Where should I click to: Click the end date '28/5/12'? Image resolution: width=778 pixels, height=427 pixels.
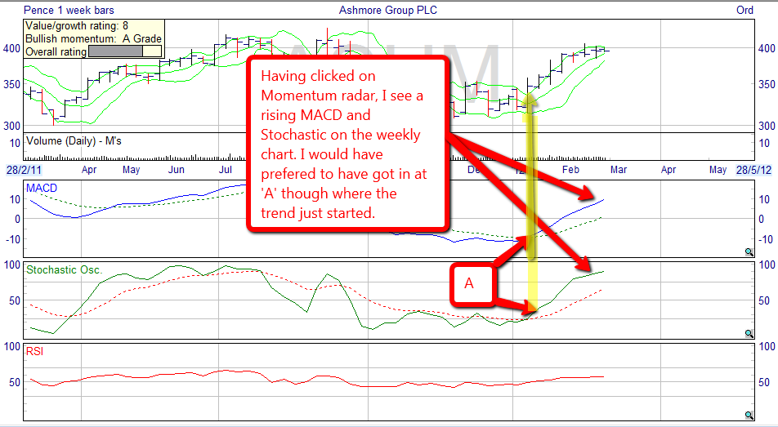[754, 170]
